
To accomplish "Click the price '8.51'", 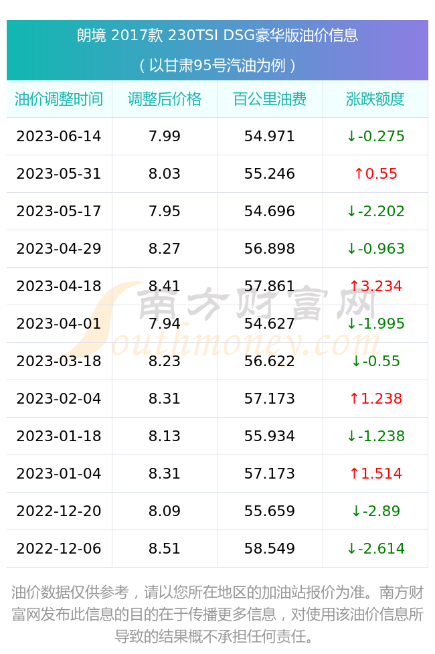I will click(165, 549).
